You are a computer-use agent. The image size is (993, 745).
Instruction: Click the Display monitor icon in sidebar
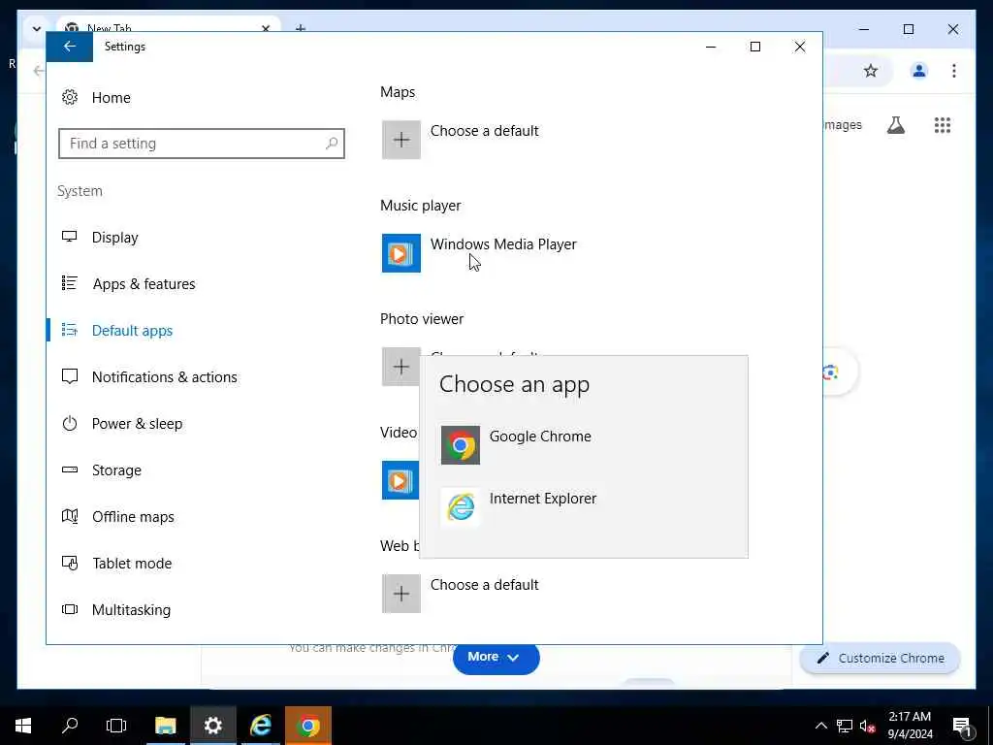pyautogui.click(x=70, y=237)
